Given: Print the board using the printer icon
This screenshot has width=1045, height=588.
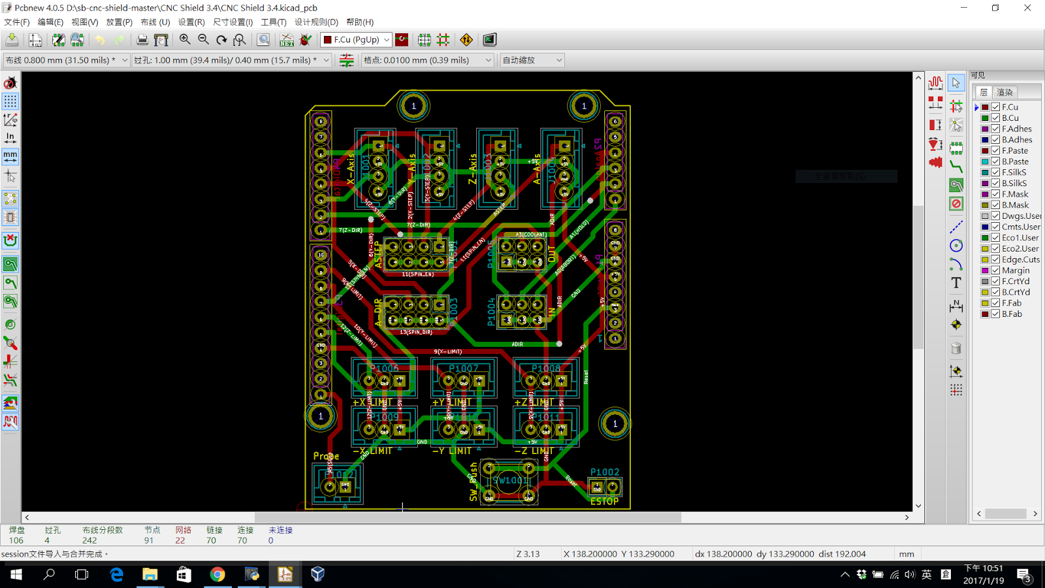Looking at the screenshot, I should pyautogui.click(x=142, y=40).
